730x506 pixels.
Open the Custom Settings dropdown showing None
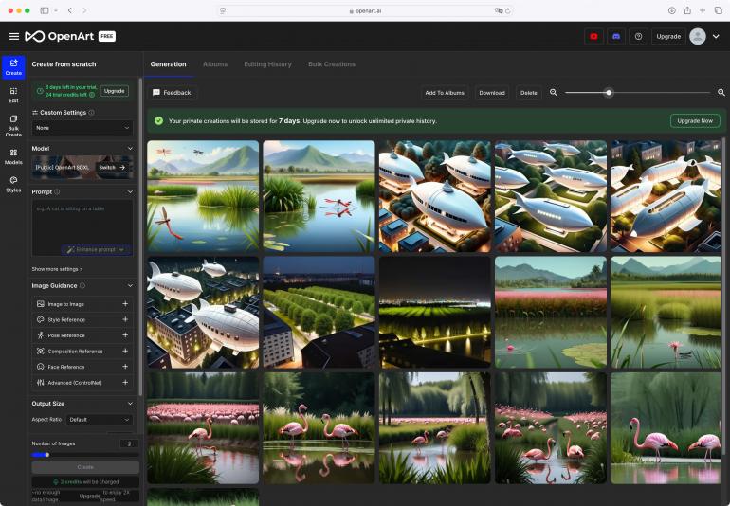click(x=83, y=127)
